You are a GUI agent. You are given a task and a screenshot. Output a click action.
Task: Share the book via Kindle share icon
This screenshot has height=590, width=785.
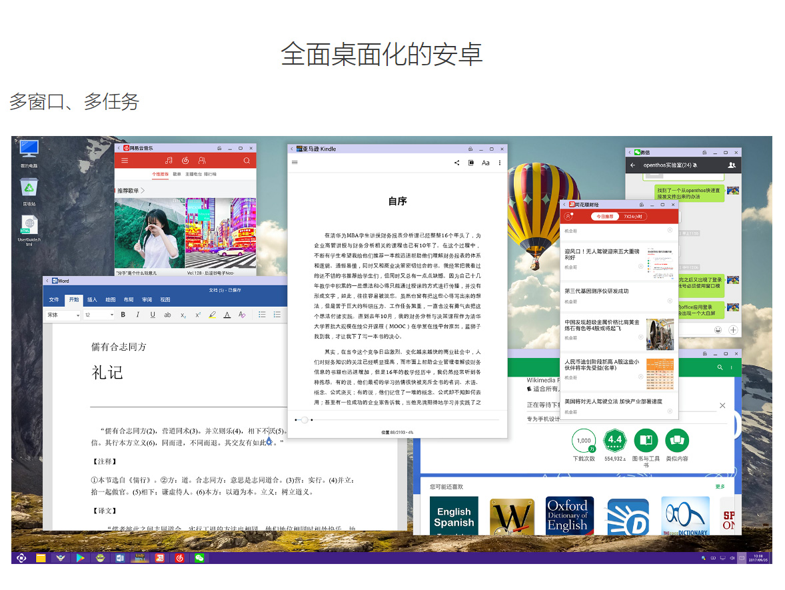pyautogui.click(x=456, y=163)
